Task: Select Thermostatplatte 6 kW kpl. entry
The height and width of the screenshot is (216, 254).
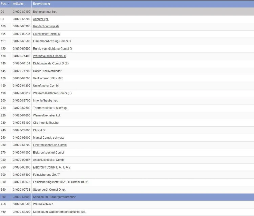Action: (x=50, y=108)
